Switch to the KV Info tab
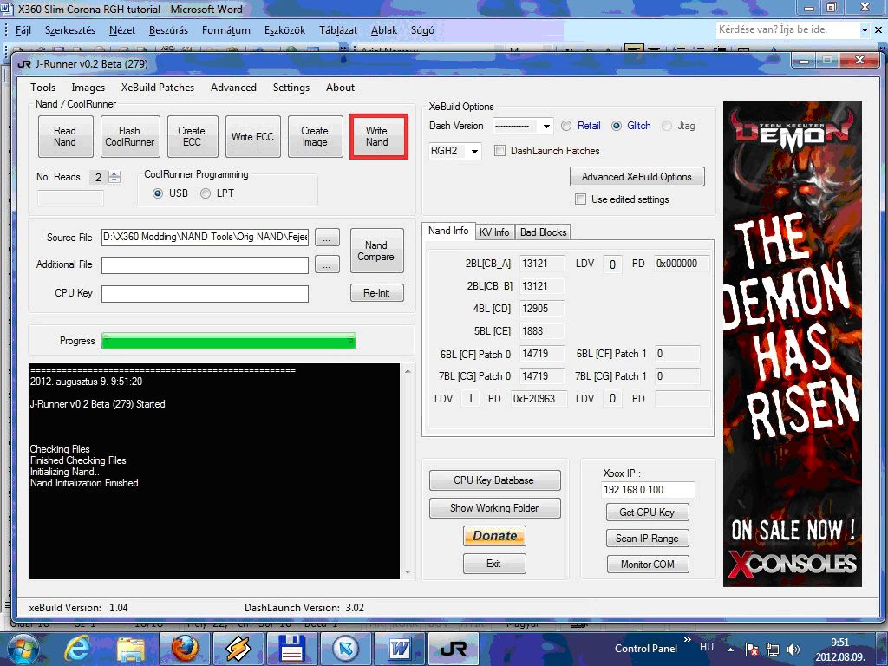This screenshot has width=888, height=666. click(x=494, y=232)
